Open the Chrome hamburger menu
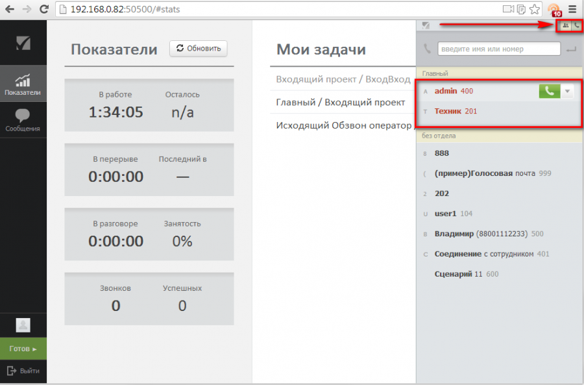The height and width of the screenshot is (385, 584). [x=572, y=9]
